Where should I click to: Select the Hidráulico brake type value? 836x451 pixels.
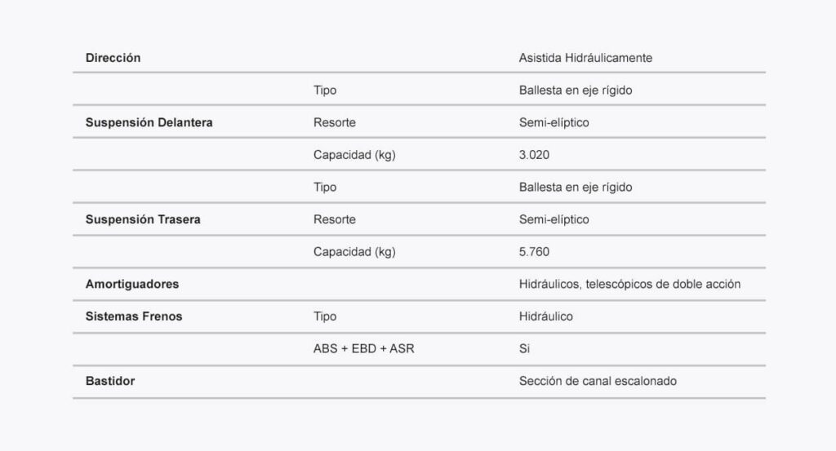[x=546, y=316]
